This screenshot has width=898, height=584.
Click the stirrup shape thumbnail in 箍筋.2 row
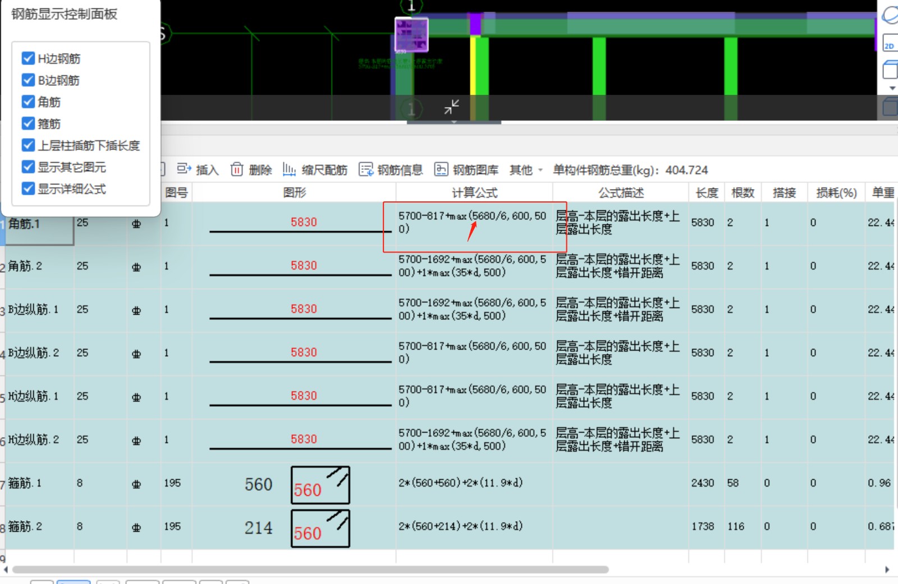(320, 528)
